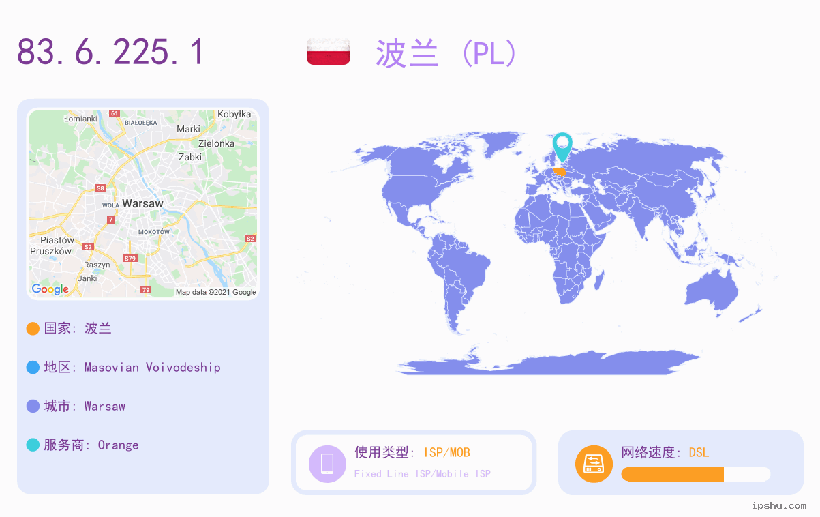The image size is (820, 517).
Task: Click the Map data ©2021 Google text
Action: pos(216,292)
